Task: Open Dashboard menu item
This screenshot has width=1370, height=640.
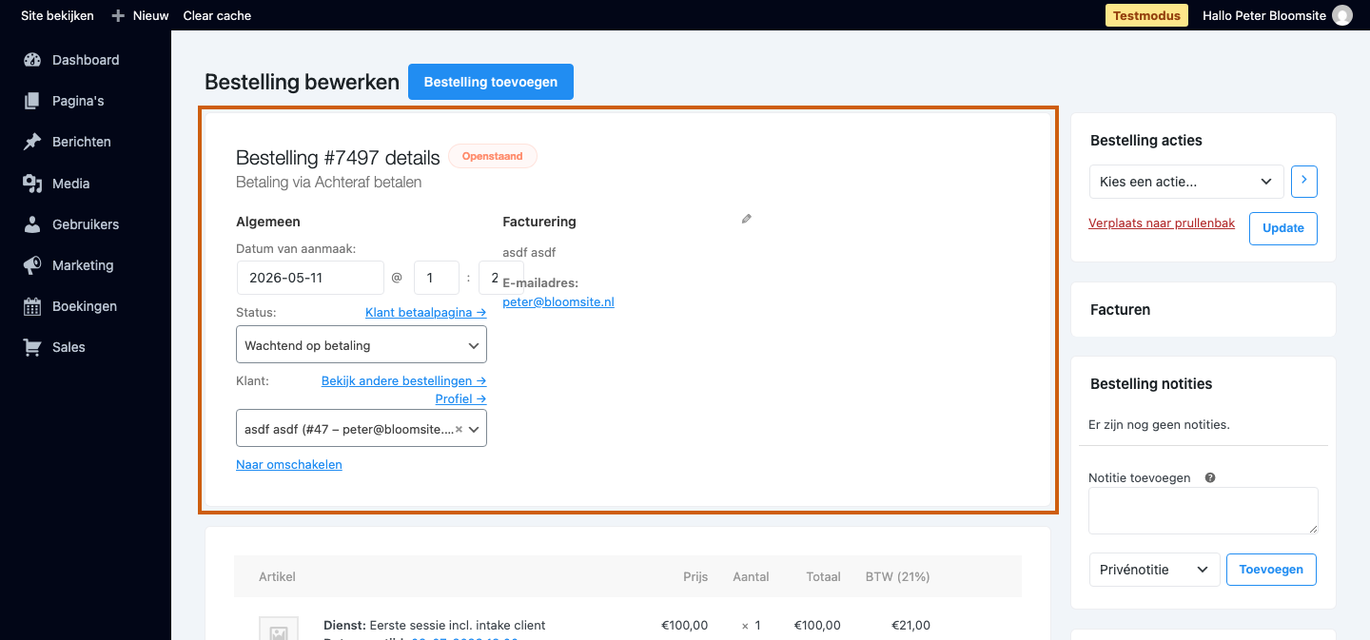Action: (x=86, y=60)
